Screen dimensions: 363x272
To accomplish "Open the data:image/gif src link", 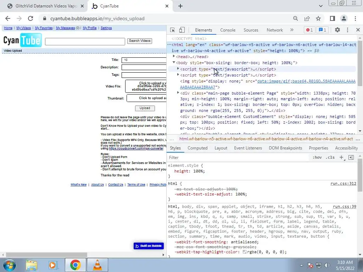I will (306, 81).
